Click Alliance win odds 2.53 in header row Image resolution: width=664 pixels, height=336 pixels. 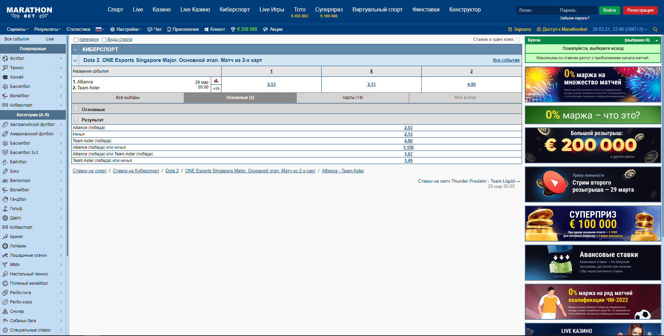[271, 84]
